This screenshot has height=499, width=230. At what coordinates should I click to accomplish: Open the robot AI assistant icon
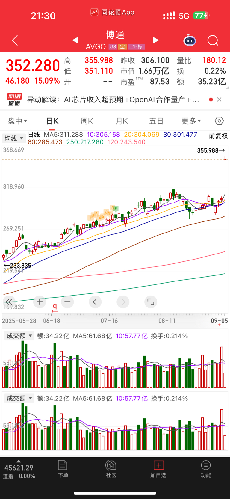[190, 40]
